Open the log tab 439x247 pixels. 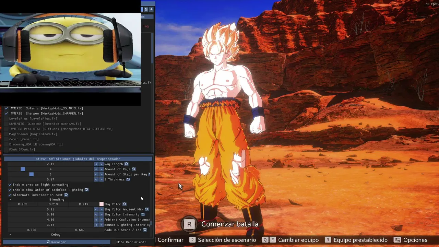146,26
